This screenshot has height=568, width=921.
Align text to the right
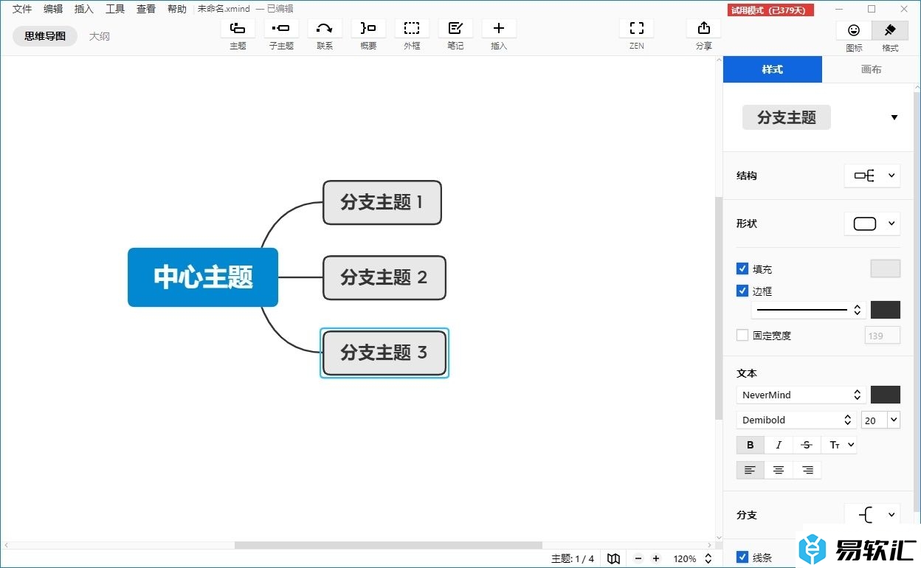(x=807, y=470)
